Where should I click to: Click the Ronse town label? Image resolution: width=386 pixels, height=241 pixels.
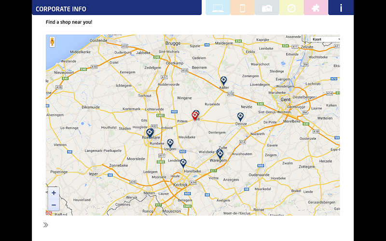[259, 210]
